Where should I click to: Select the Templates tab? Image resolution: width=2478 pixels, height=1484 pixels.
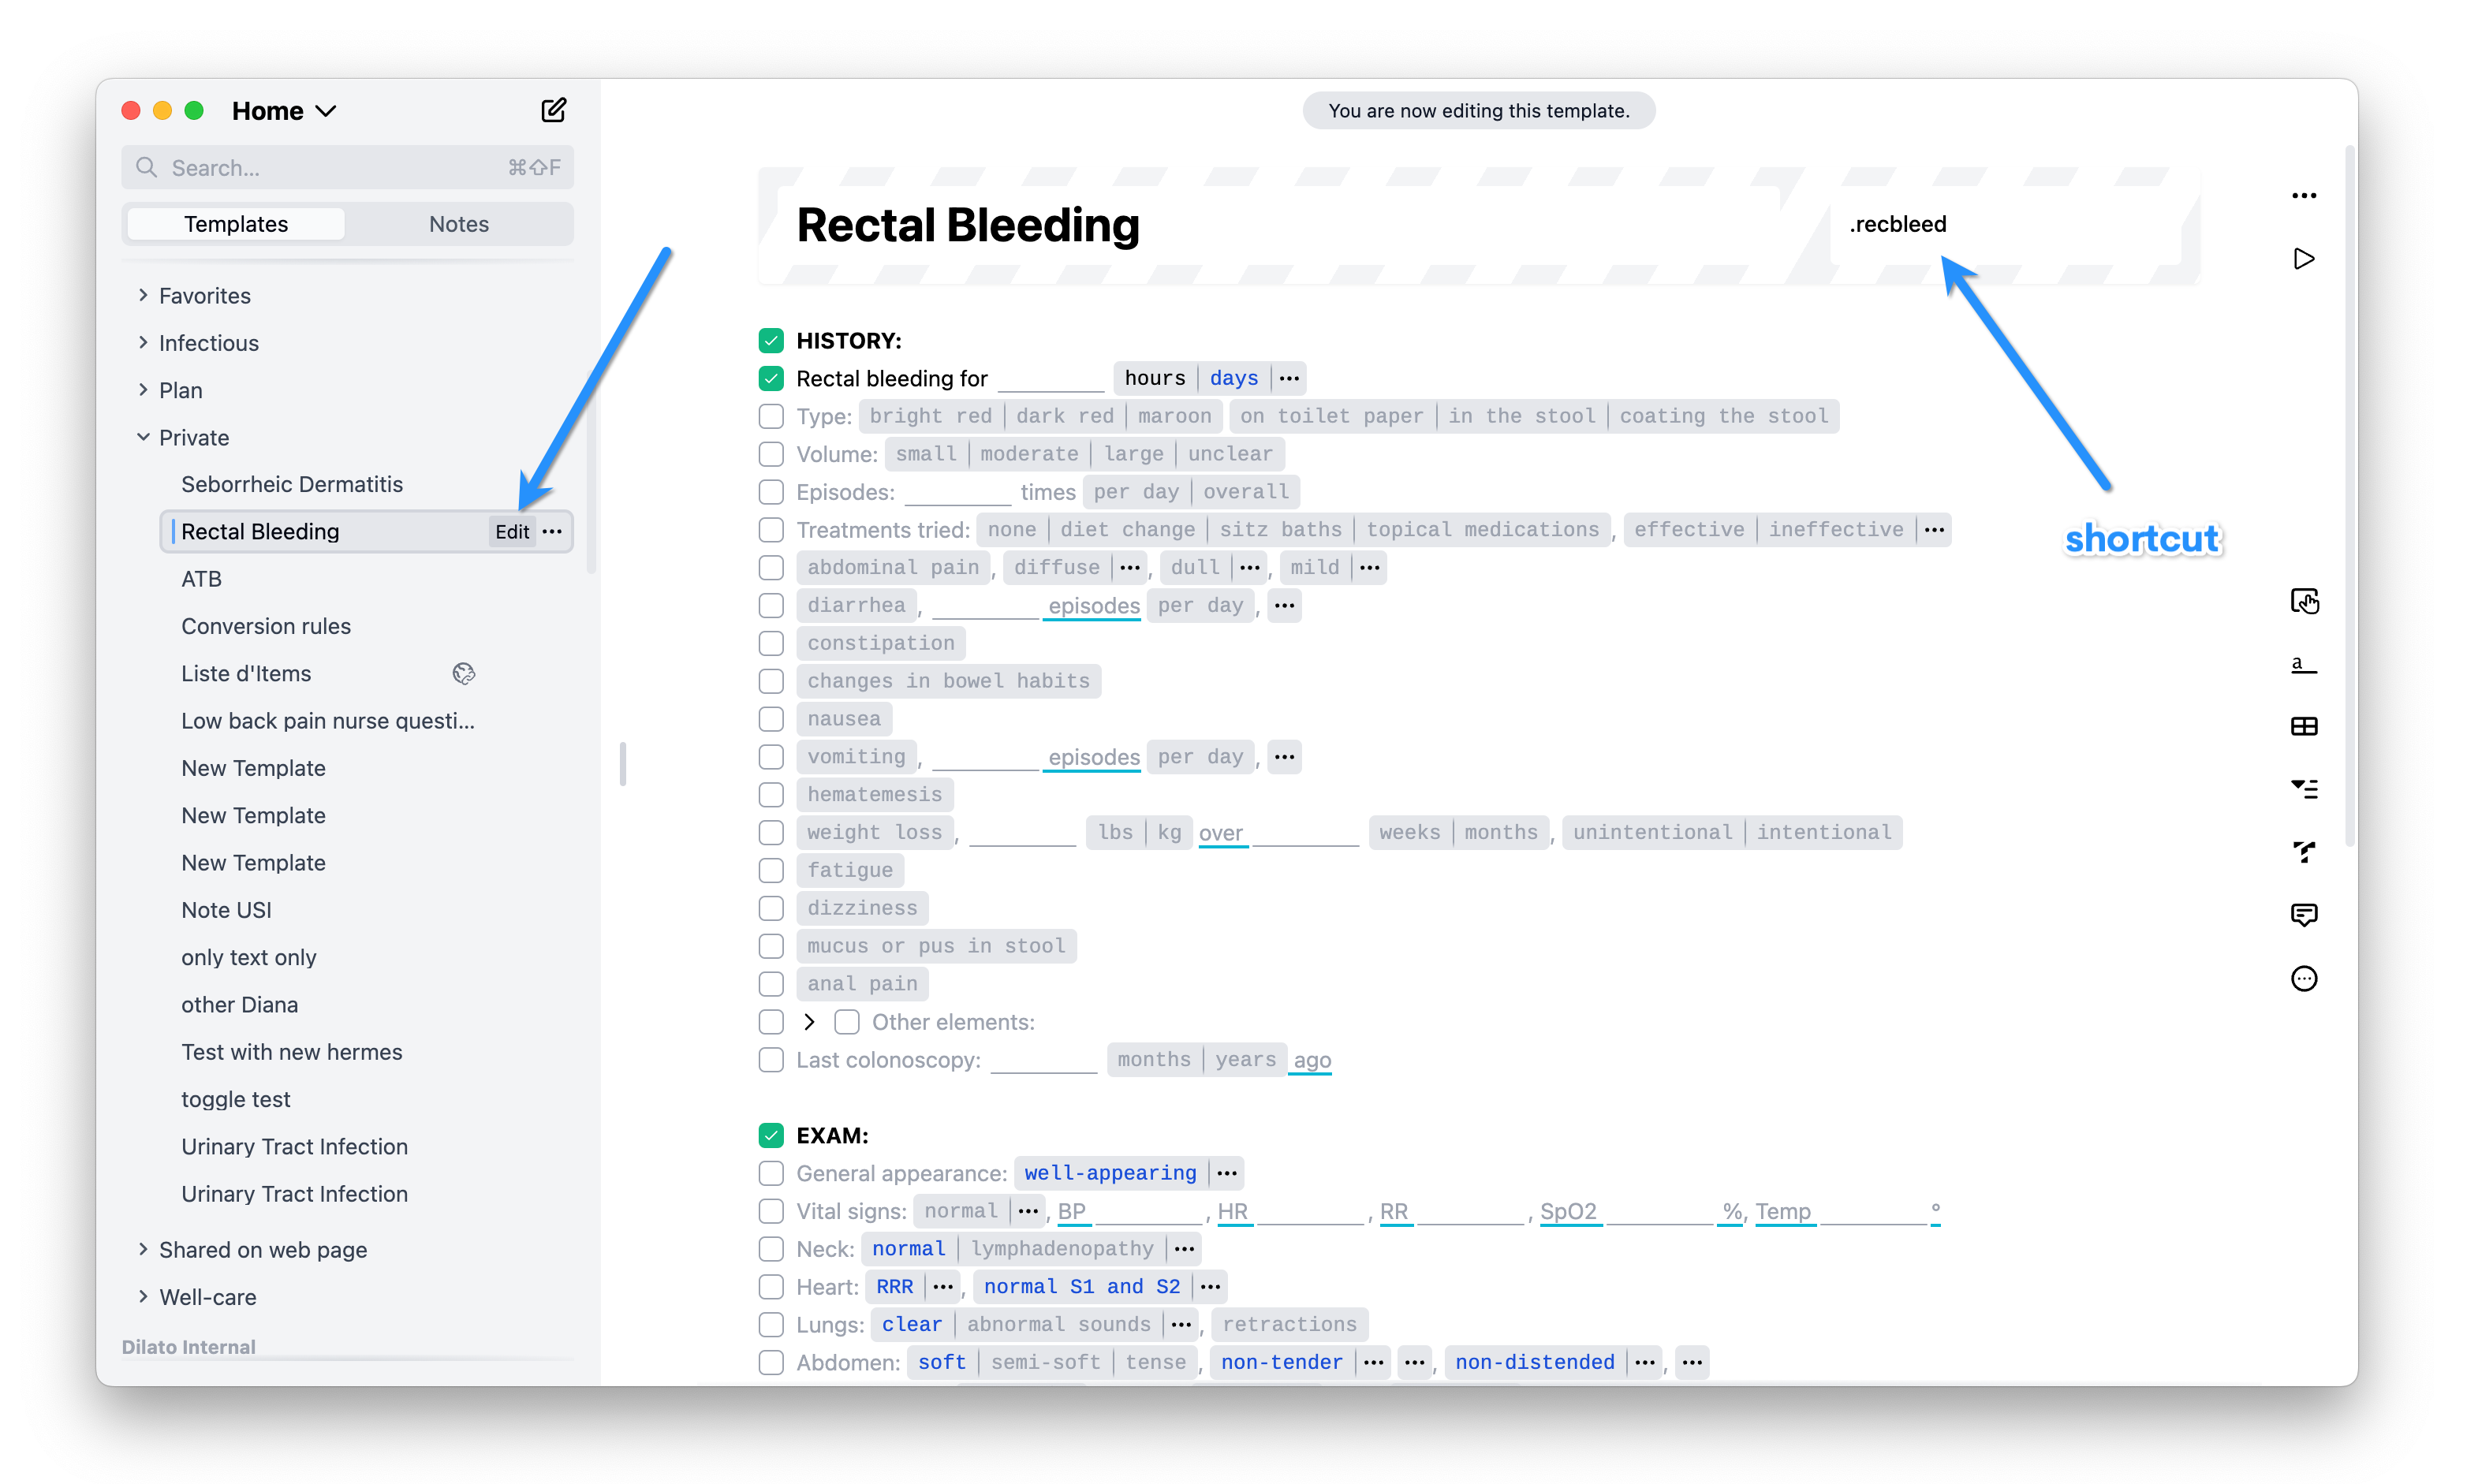pos(235,225)
